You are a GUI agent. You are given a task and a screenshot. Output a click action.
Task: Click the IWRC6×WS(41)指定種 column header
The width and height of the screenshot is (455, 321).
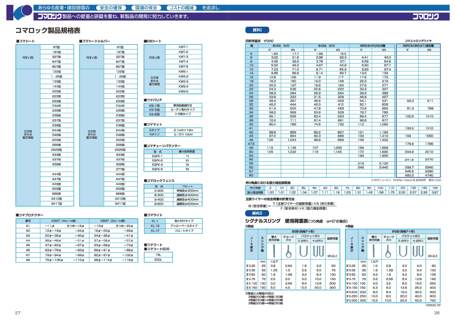[x=418, y=46]
